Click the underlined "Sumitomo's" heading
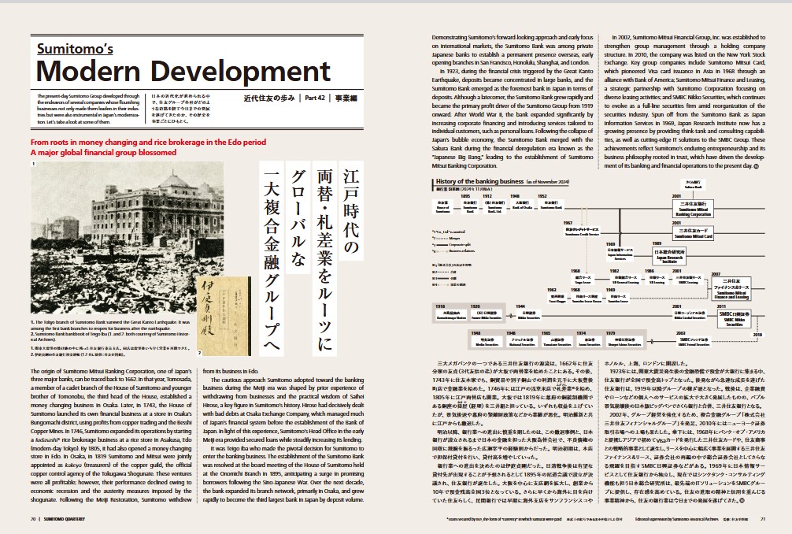The height and width of the screenshot is (534, 792). 75,49
